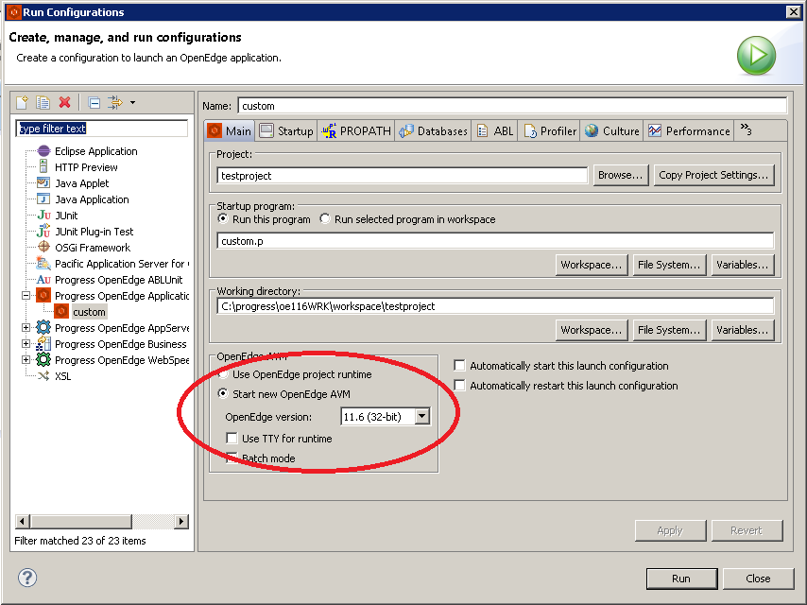Create a new launch configuration
Viewport: 807px width, 605px height.
coord(21,102)
